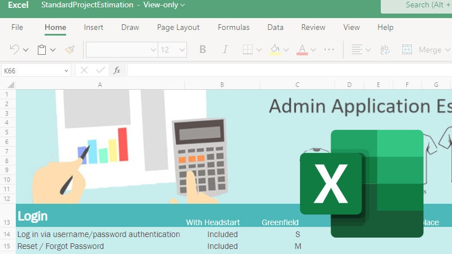The height and width of the screenshot is (254, 452).
Task: Click the Merge cells icon
Action: pyautogui.click(x=407, y=50)
